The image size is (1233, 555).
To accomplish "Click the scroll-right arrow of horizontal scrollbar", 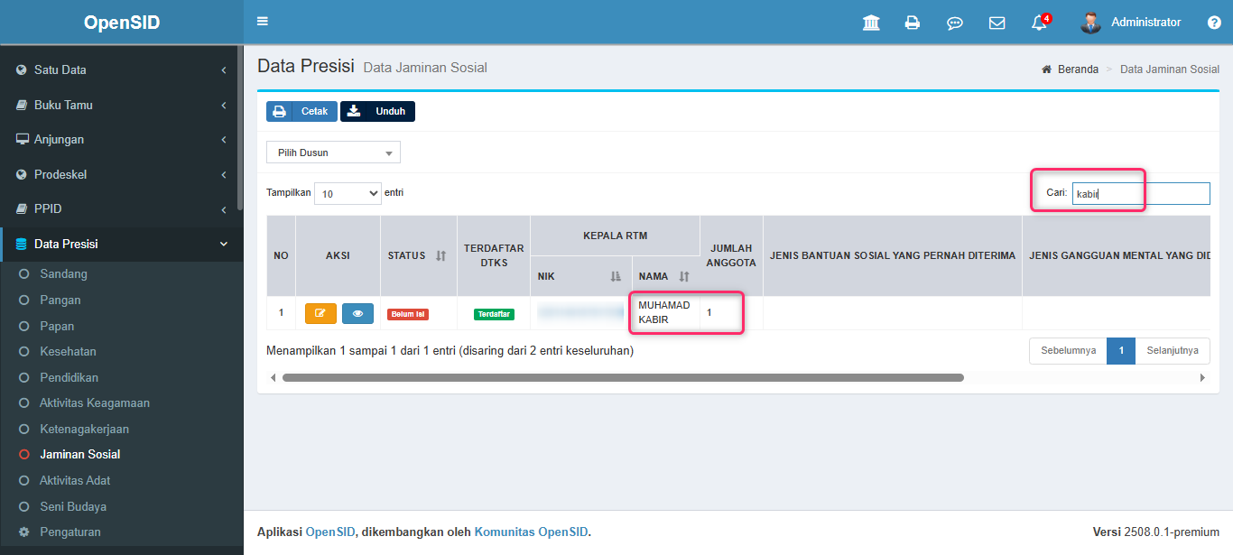I will click(x=1202, y=377).
